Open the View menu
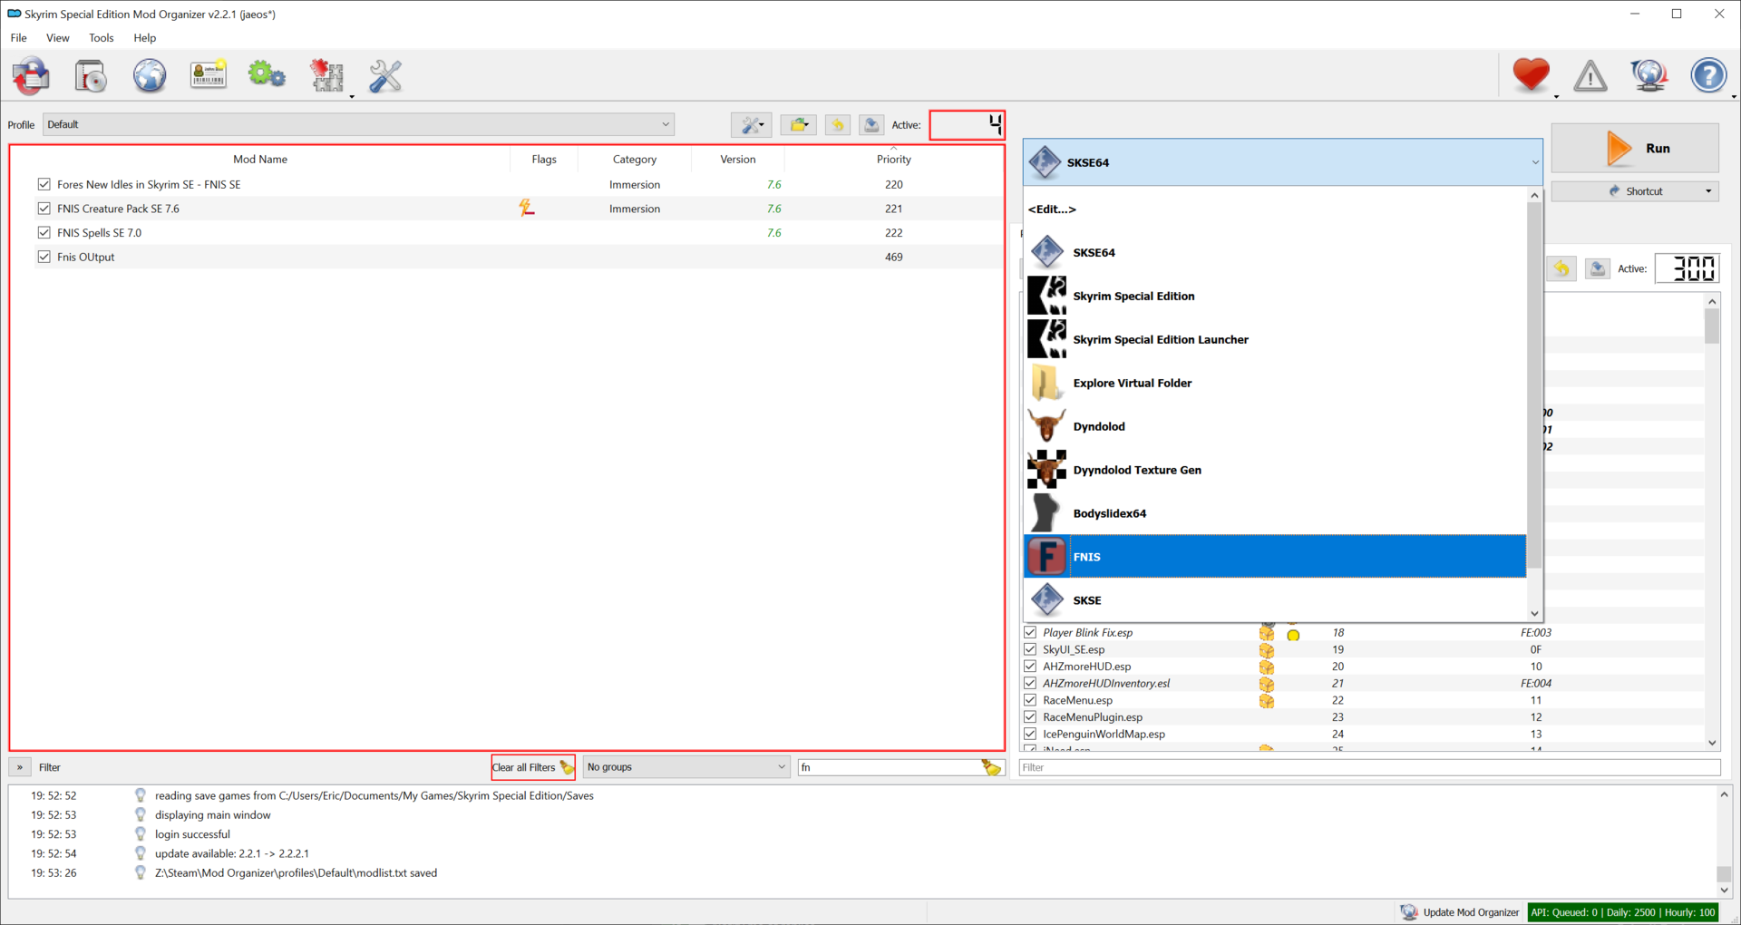1741x925 pixels. (58, 38)
